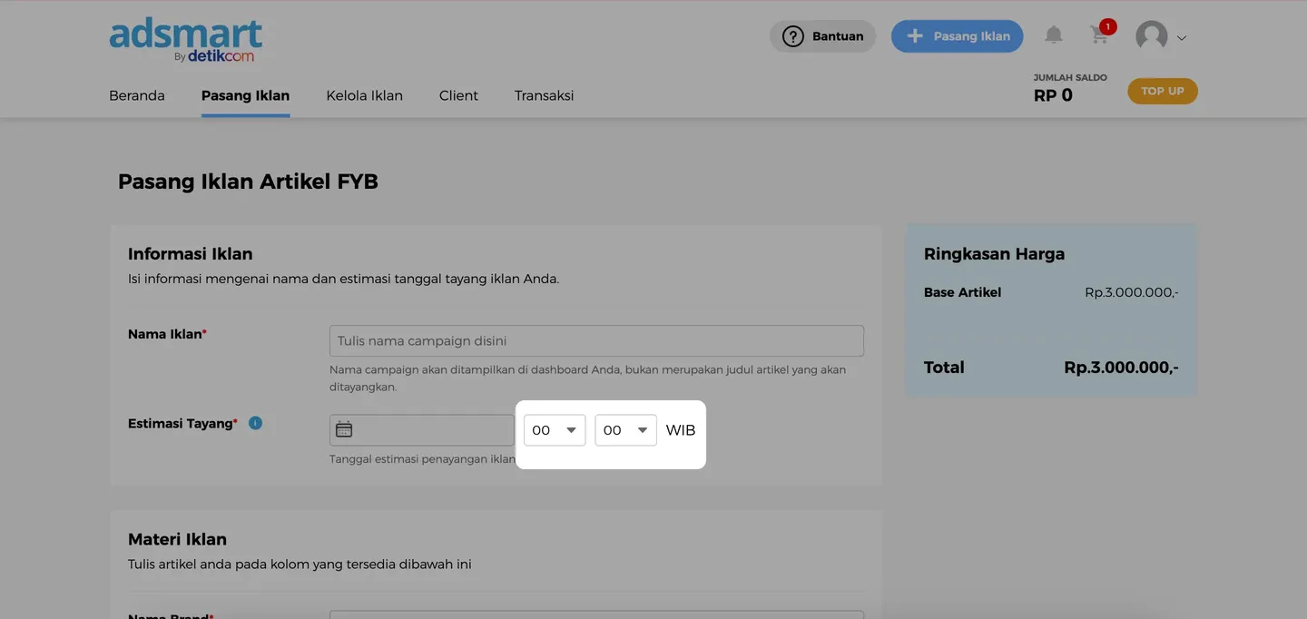Focus the Nama Iklan text field
Image resolution: width=1307 pixels, height=619 pixels.
[596, 341]
